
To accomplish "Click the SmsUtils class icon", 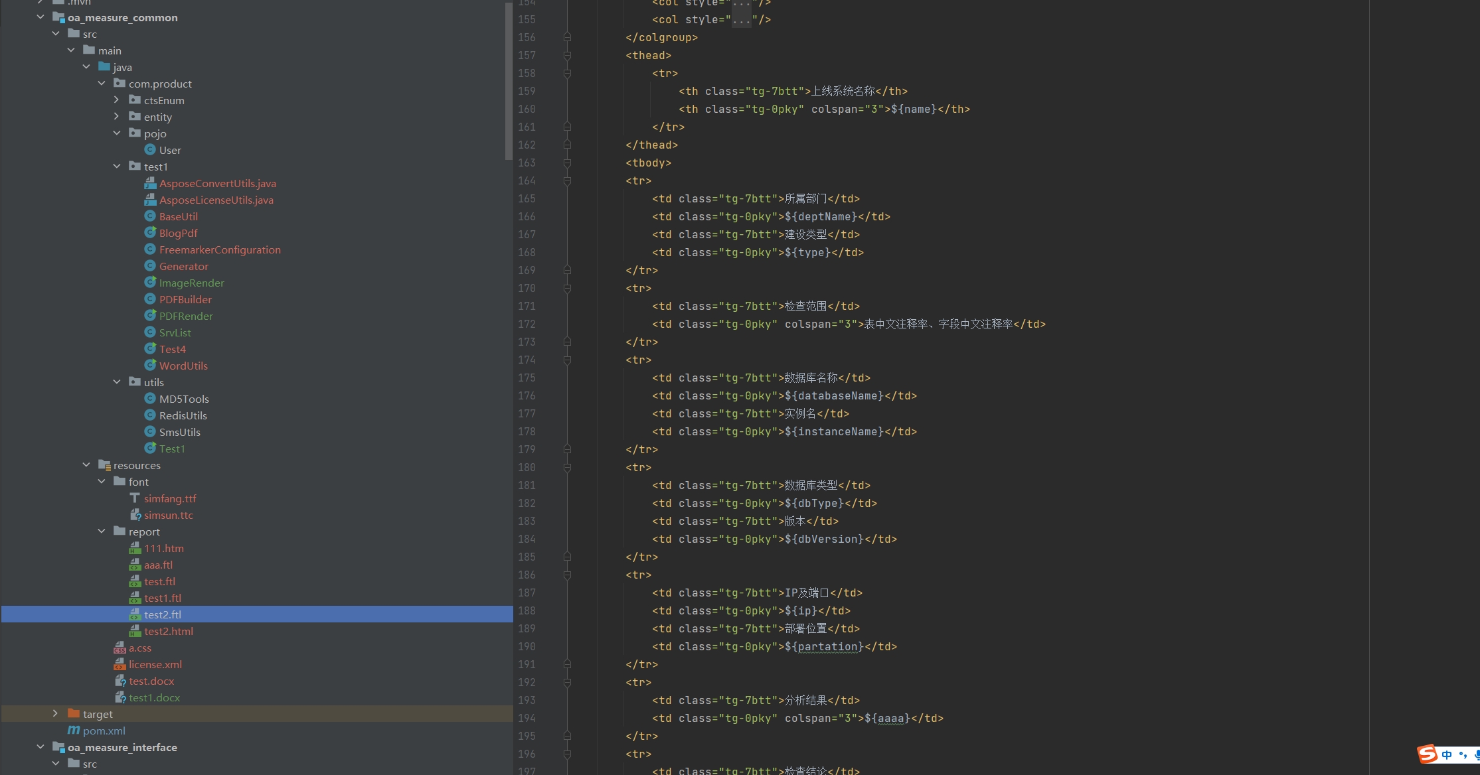I will 150,432.
